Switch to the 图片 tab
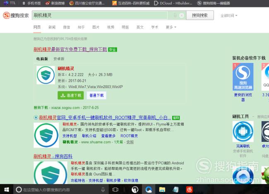269x194 pixels. point(96,27)
